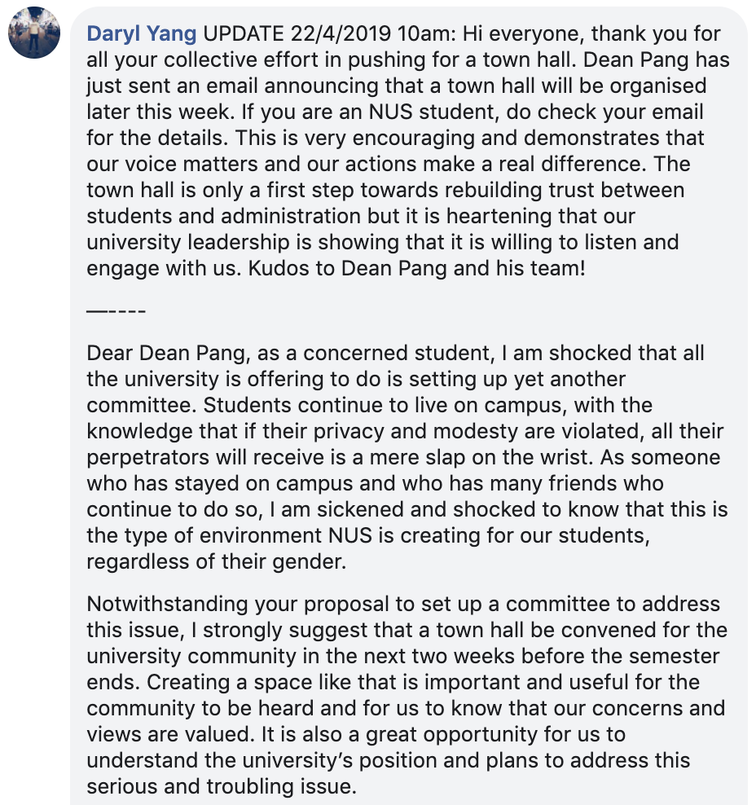
Task: Open Daryl Yang's profile picture
Action: [34, 33]
